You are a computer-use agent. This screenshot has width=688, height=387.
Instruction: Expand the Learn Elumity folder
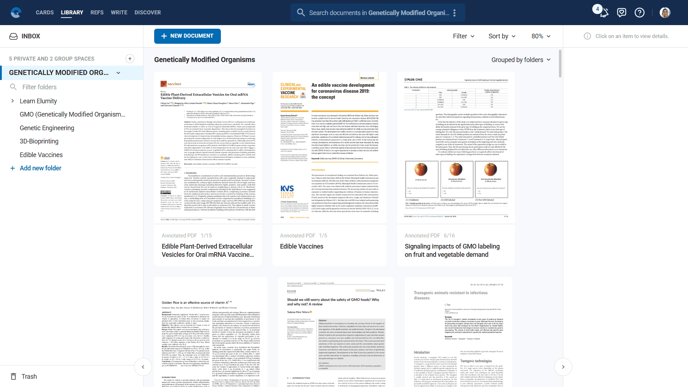click(x=13, y=101)
